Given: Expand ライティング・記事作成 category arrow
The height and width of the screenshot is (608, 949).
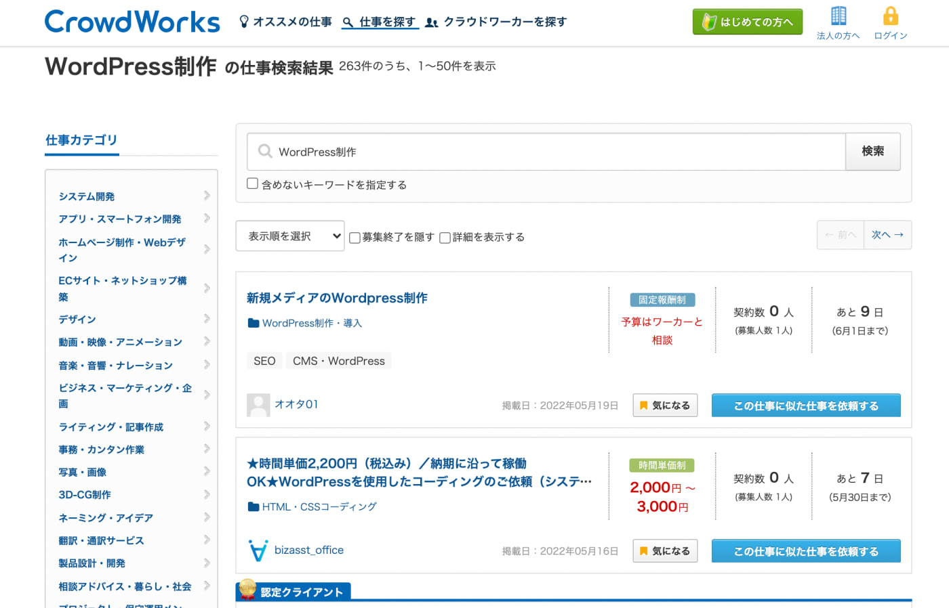Looking at the screenshot, I should [x=207, y=426].
